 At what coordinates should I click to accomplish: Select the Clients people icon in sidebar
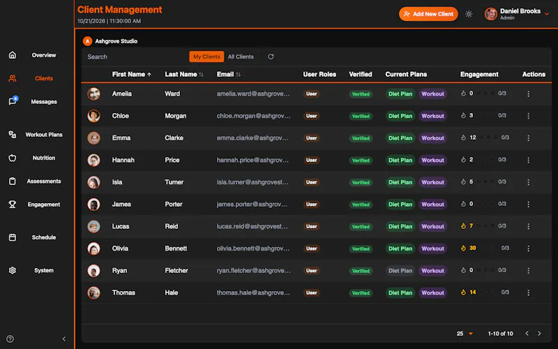click(x=13, y=78)
